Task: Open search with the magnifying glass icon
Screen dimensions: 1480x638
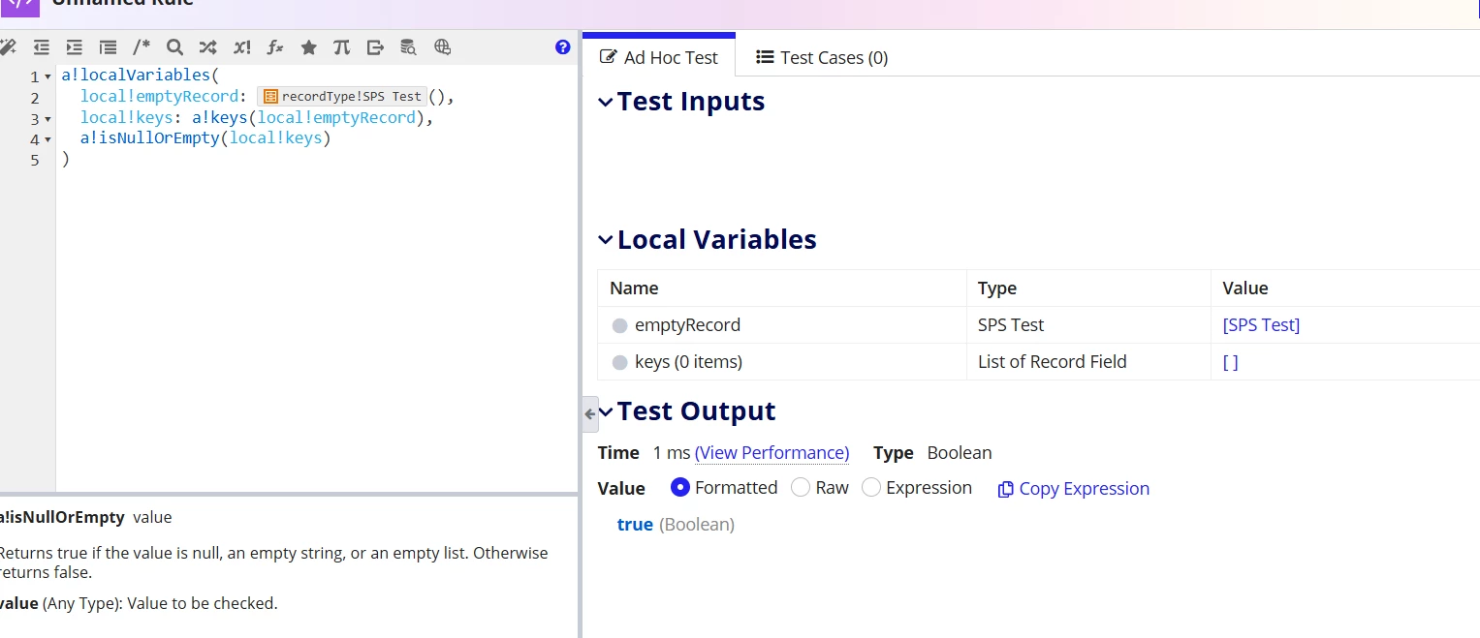Action: click(174, 47)
